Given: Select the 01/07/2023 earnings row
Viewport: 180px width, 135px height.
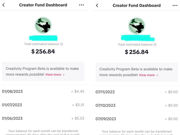Looking at the screenshot, I should click(x=43, y=105).
